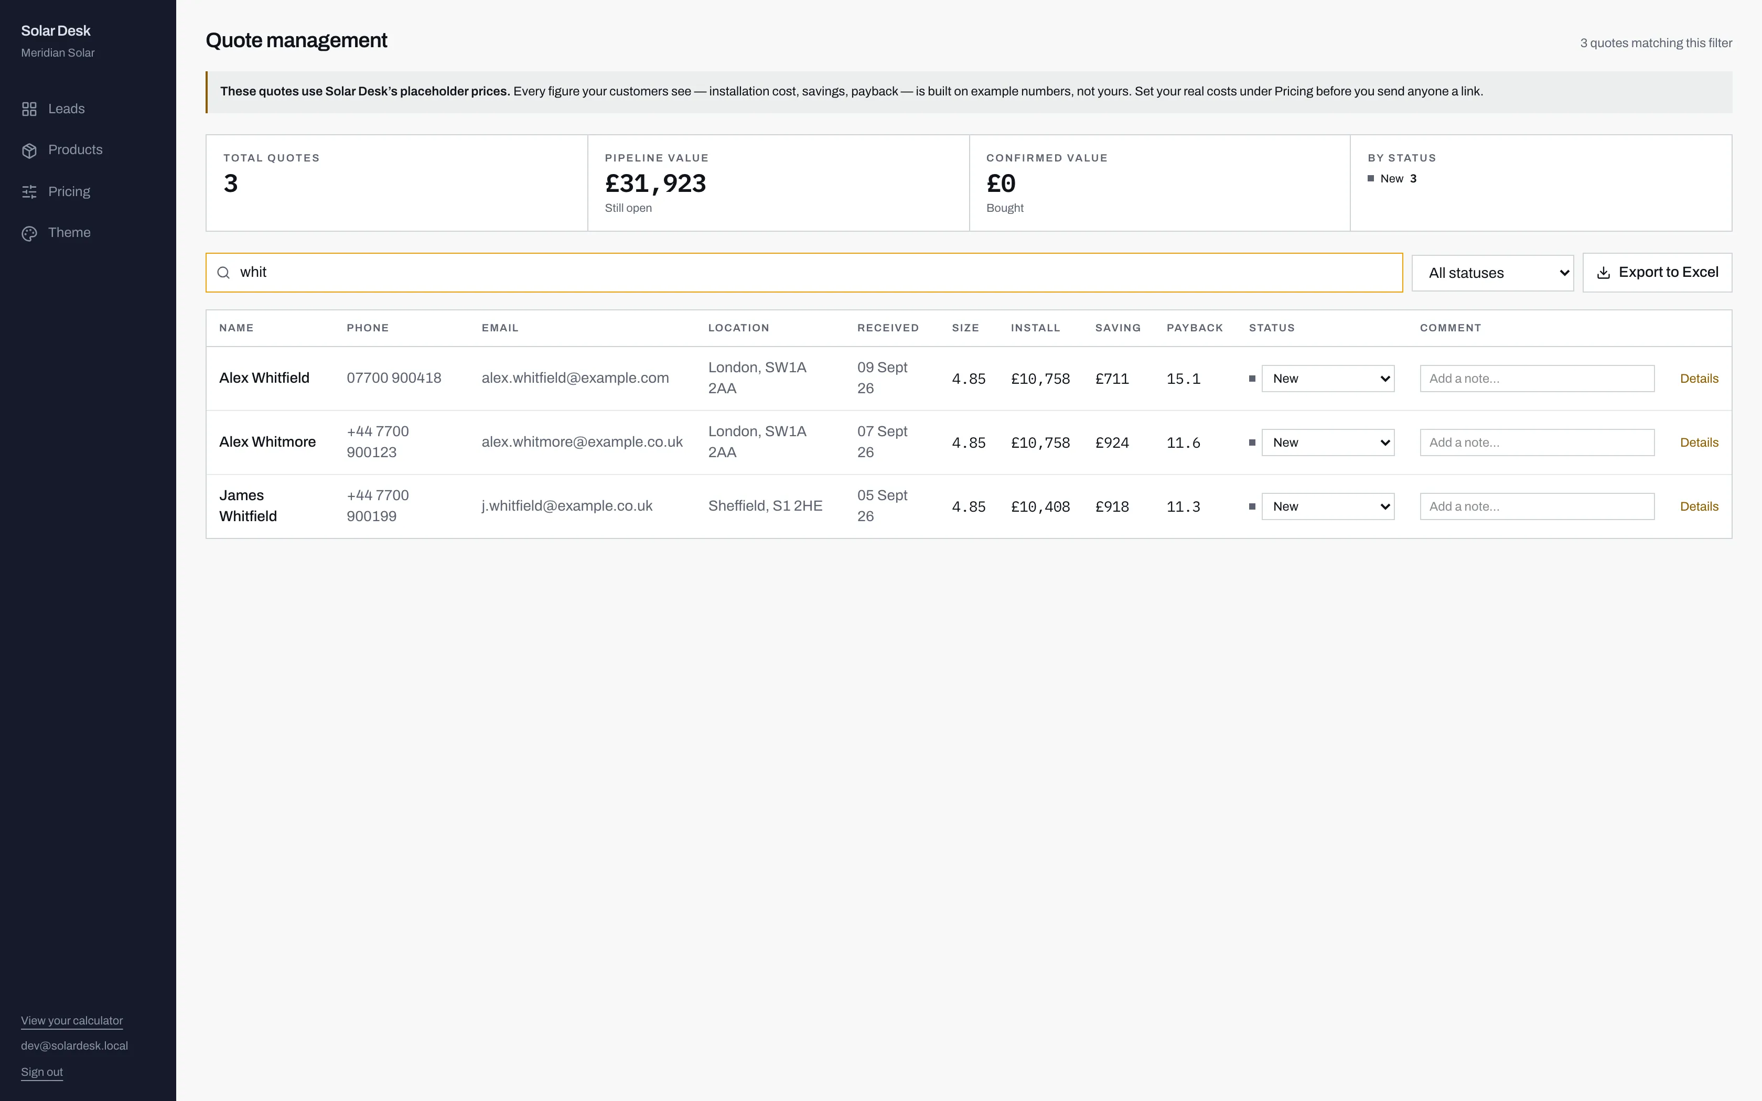1762x1101 pixels.
Task: Click the £31,923 pipeline value
Action: pyautogui.click(x=656, y=183)
